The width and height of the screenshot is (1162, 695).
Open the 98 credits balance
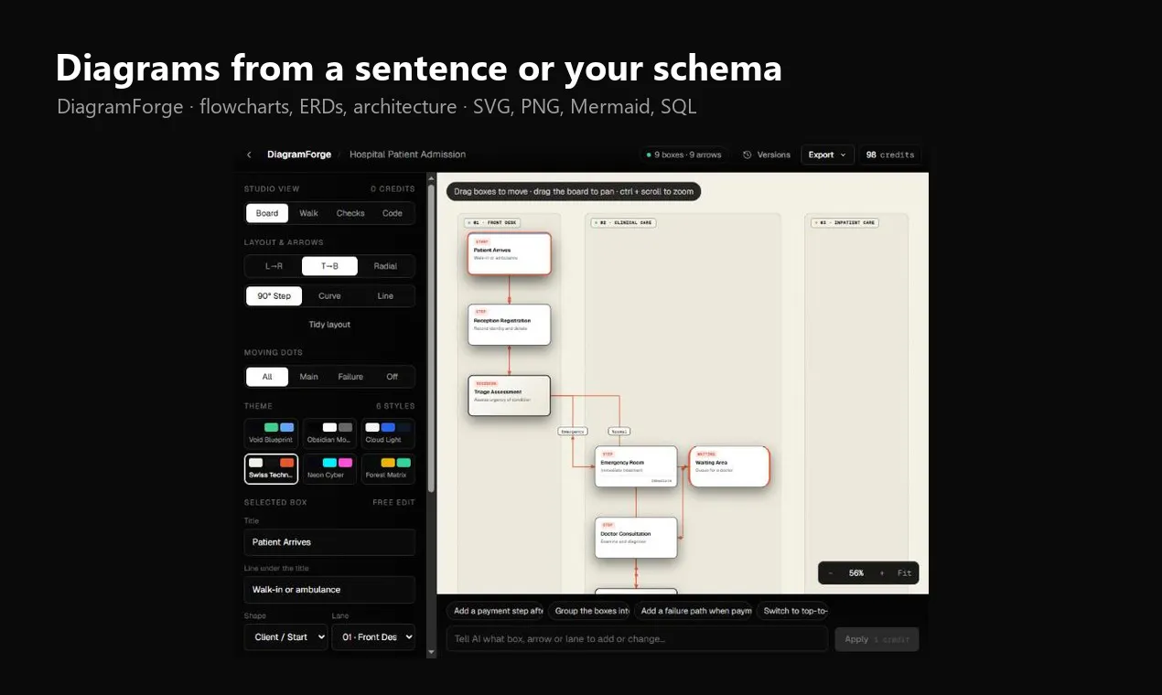point(889,155)
